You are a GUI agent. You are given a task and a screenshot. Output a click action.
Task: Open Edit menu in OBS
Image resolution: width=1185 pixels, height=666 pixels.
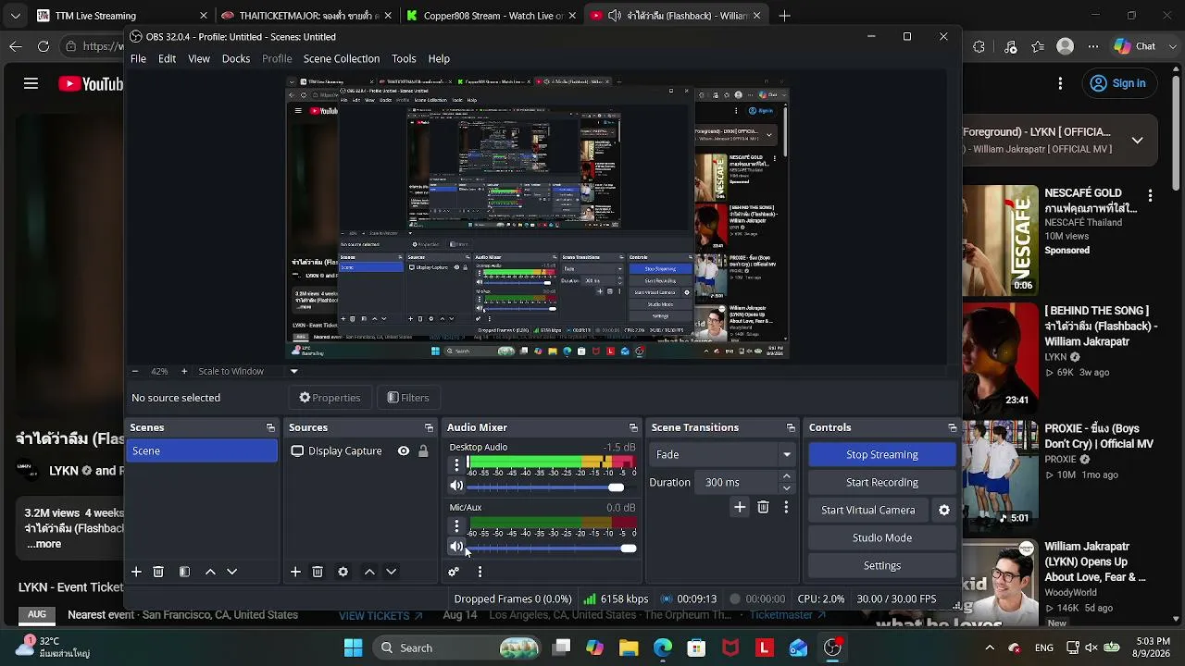click(x=167, y=58)
